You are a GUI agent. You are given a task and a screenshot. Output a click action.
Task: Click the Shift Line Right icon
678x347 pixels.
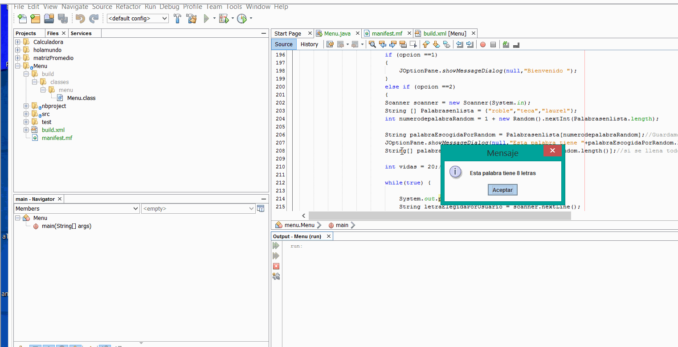(x=470, y=44)
